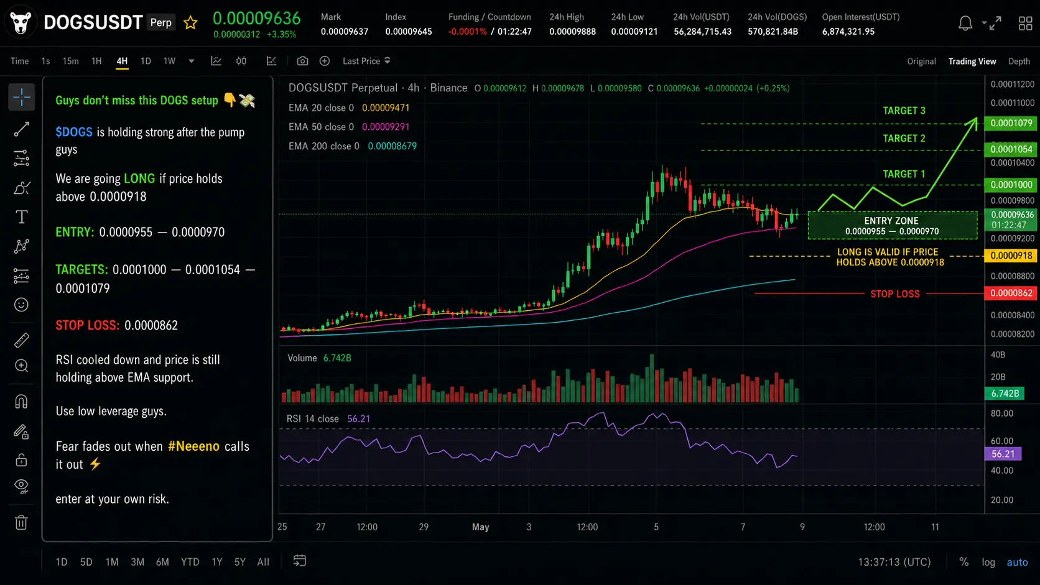Lock all drawing tools
This screenshot has height=585, width=1040.
pyautogui.click(x=21, y=460)
